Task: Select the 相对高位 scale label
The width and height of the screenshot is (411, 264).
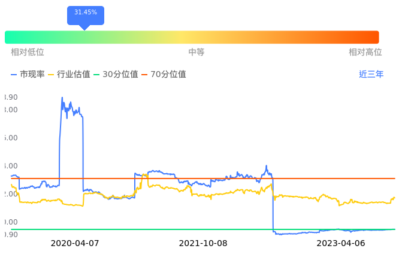Action: [365, 53]
